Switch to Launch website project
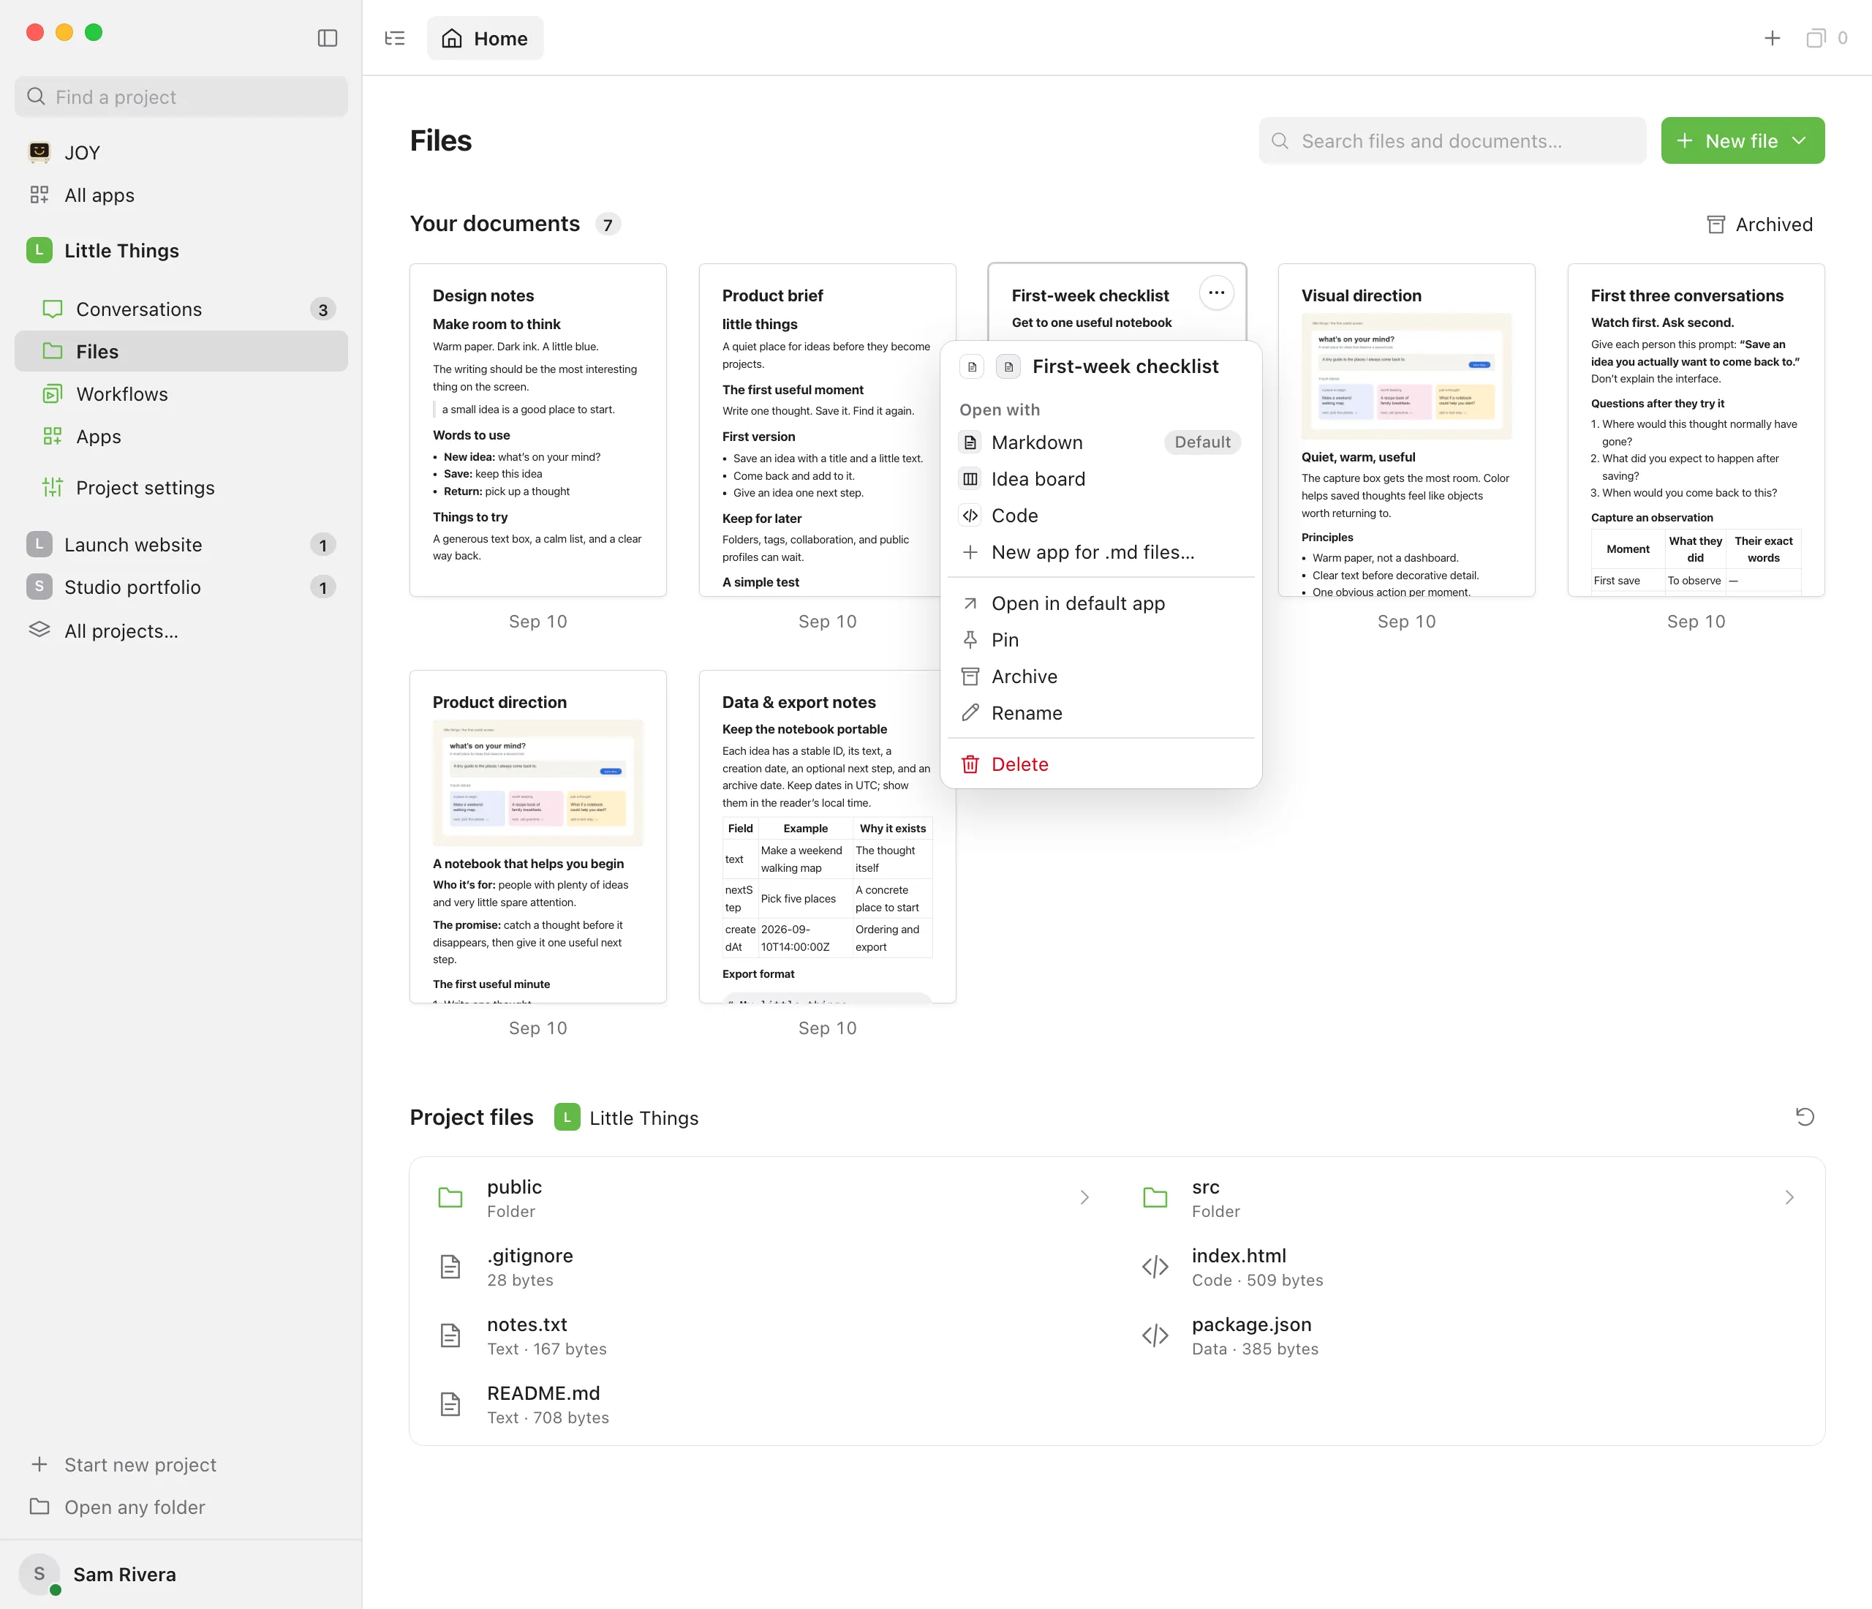The height and width of the screenshot is (1609, 1872). [181, 545]
